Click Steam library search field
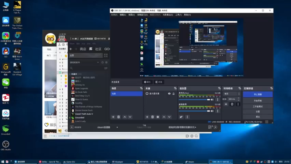The image size is (291, 164). click(87, 68)
